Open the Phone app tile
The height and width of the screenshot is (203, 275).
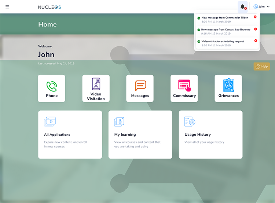click(x=52, y=88)
